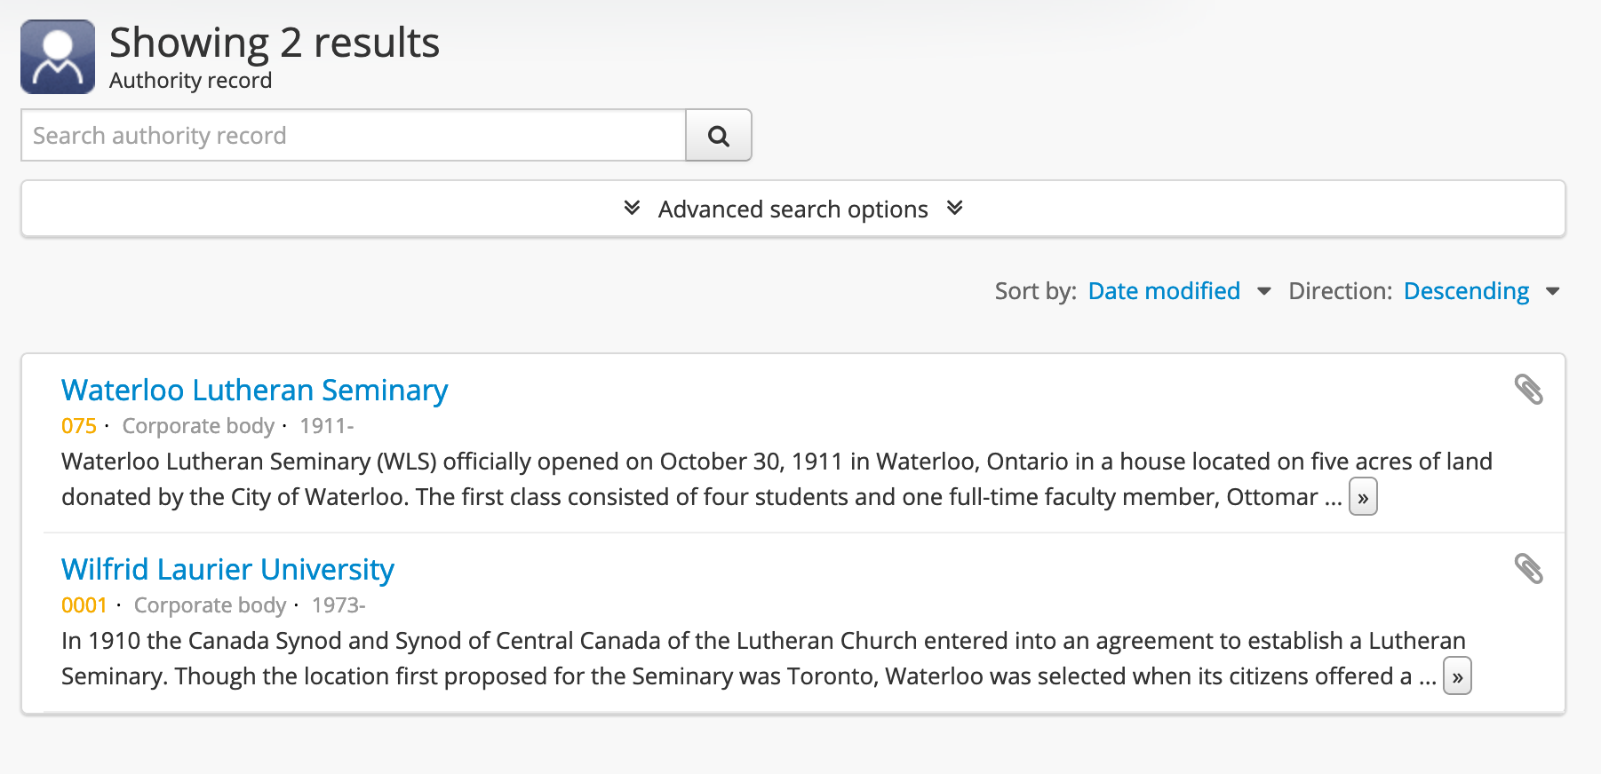Click the caret arrow next to Descending
The image size is (1601, 774).
coord(1552,291)
